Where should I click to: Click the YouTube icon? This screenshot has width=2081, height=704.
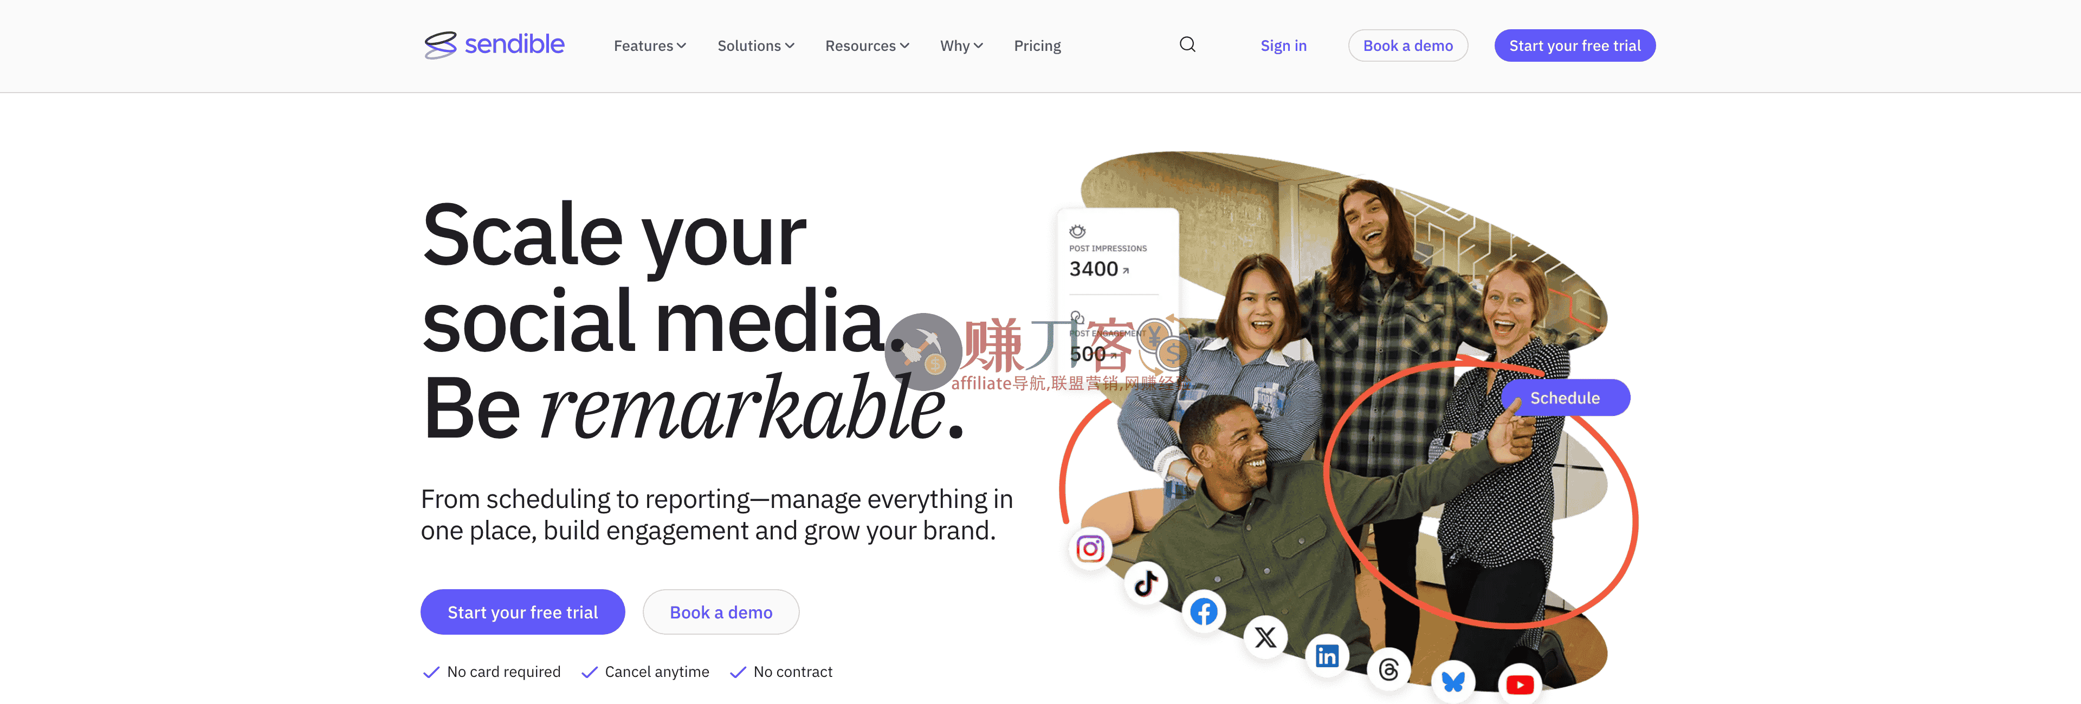[1520, 685]
